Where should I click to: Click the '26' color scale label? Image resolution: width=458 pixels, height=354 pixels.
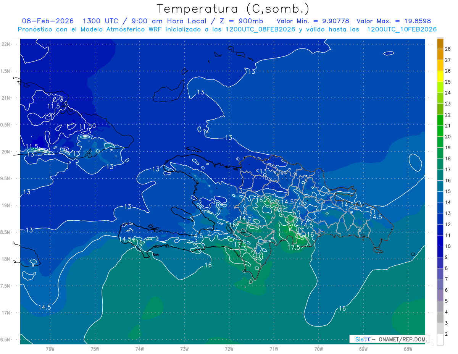pyautogui.click(x=448, y=71)
